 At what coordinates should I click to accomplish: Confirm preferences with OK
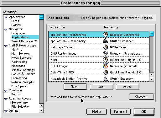(x=144, y=112)
